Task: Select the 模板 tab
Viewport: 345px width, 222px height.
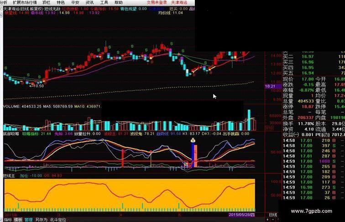Action: click(x=18, y=220)
